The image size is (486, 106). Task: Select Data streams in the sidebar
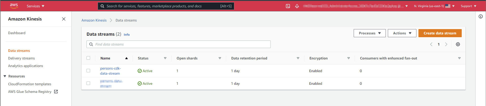click(x=19, y=51)
